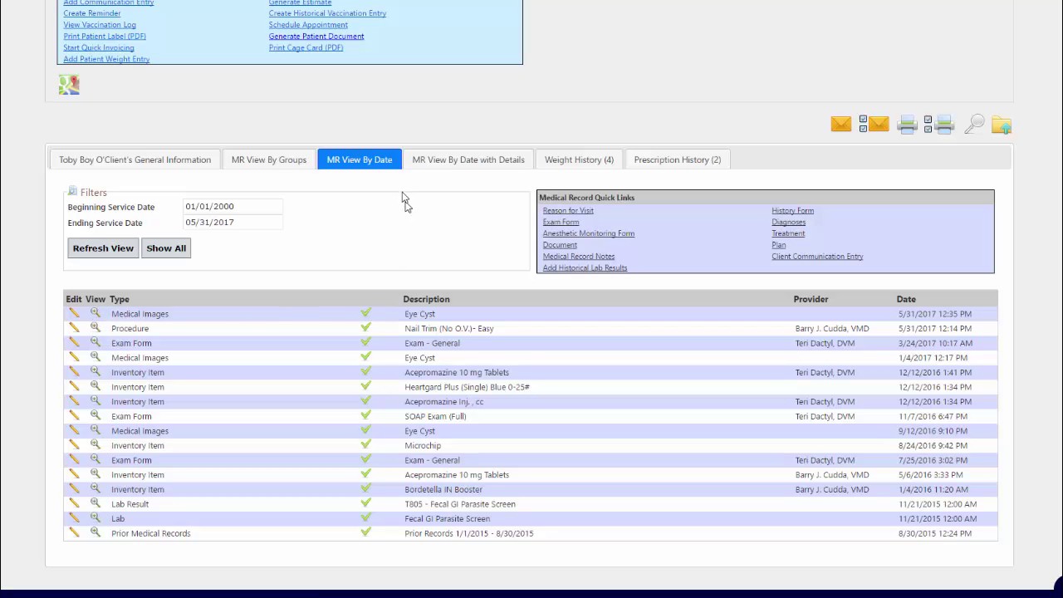View the Bordetella IN Booster row magnifier
The width and height of the screenshot is (1063, 598).
click(96, 488)
